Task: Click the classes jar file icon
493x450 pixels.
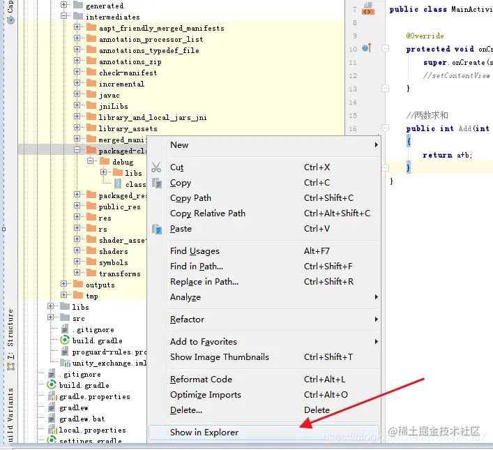Action: pyautogui.click(x=118, y=183)
